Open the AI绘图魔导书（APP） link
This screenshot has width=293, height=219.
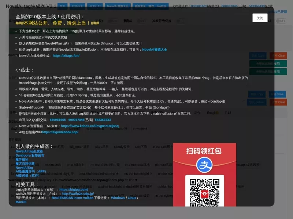[x=31, y=171]
